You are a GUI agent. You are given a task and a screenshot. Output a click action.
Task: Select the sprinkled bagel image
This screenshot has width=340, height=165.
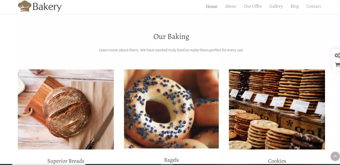171,109
